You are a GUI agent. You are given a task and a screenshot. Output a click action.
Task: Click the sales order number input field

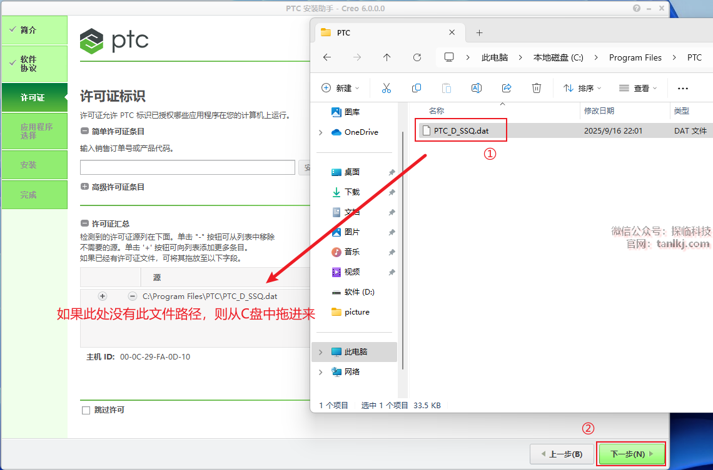tap(187, 167)
